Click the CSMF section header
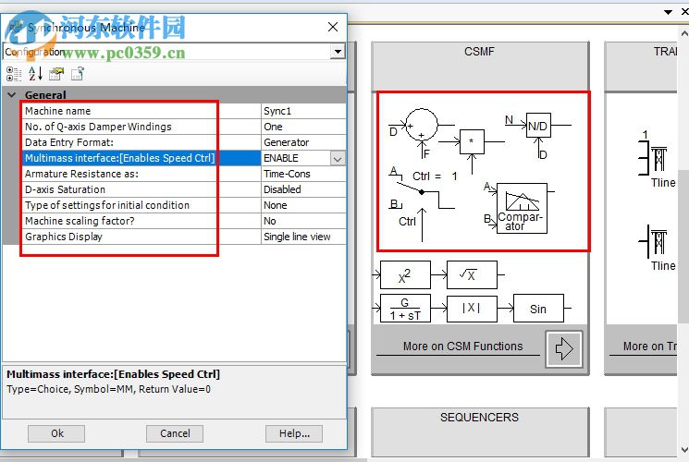Viewport: 689px width, 462px height. coord(479,52)
